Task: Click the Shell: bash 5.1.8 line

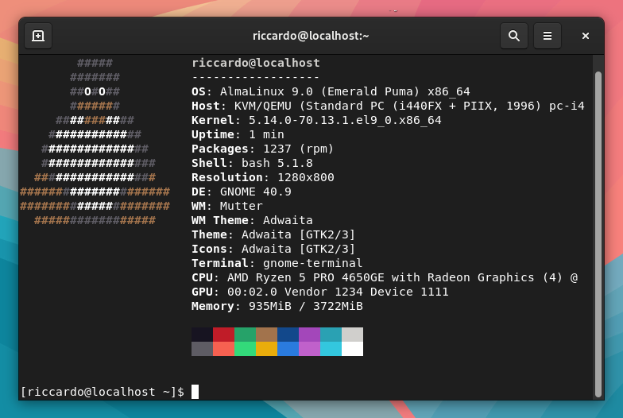Action: click(x=252, y=164)
